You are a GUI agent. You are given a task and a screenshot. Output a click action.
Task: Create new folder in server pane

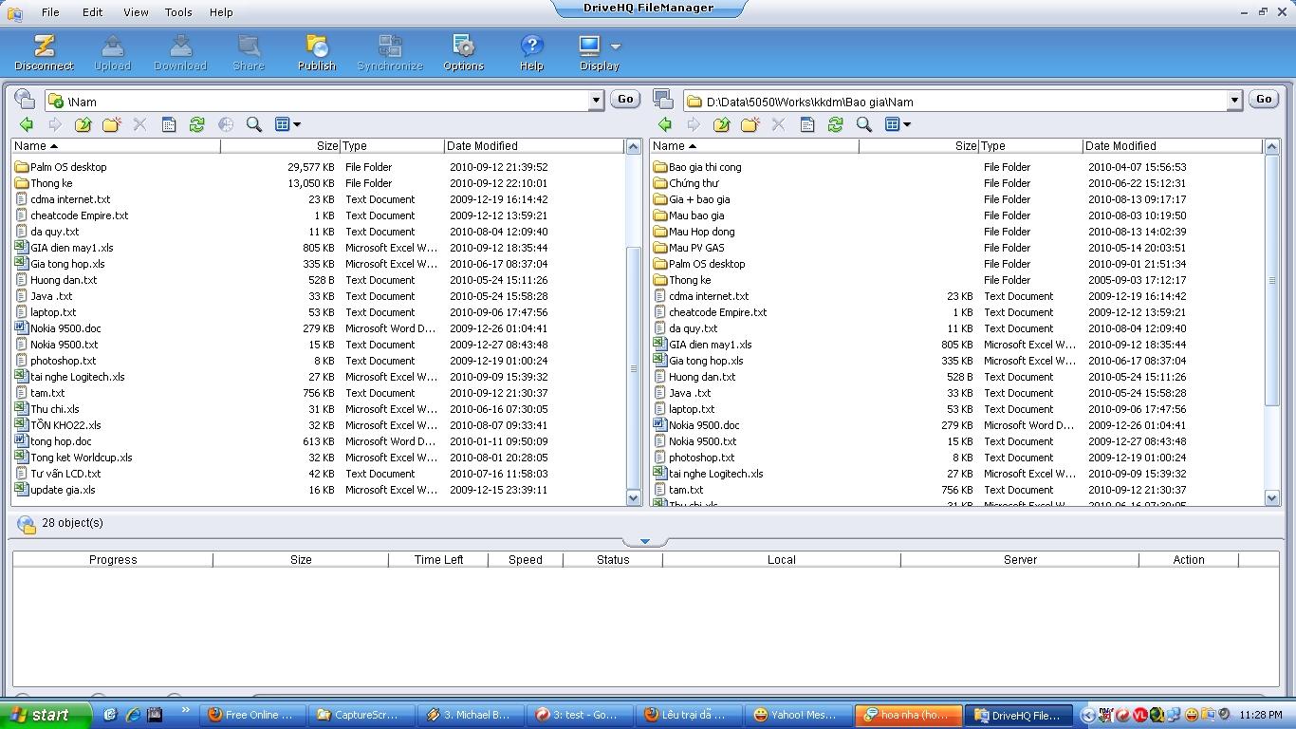tap(112, 124)
